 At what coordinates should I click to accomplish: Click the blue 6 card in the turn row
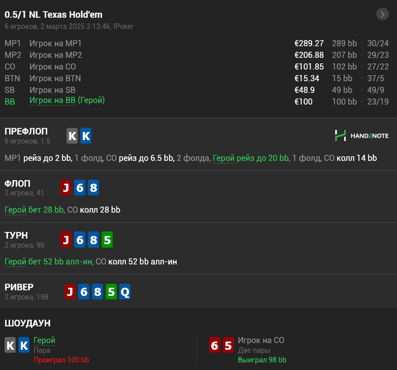point(80,240)
